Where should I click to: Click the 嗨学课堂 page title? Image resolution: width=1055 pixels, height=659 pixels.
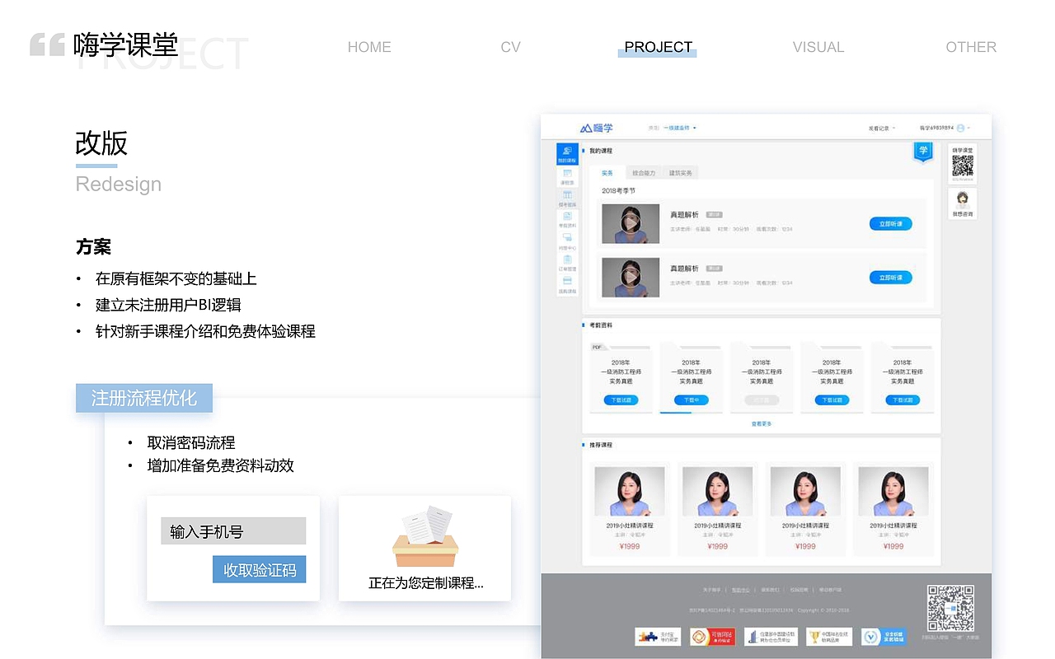click(x=125, y=44)
